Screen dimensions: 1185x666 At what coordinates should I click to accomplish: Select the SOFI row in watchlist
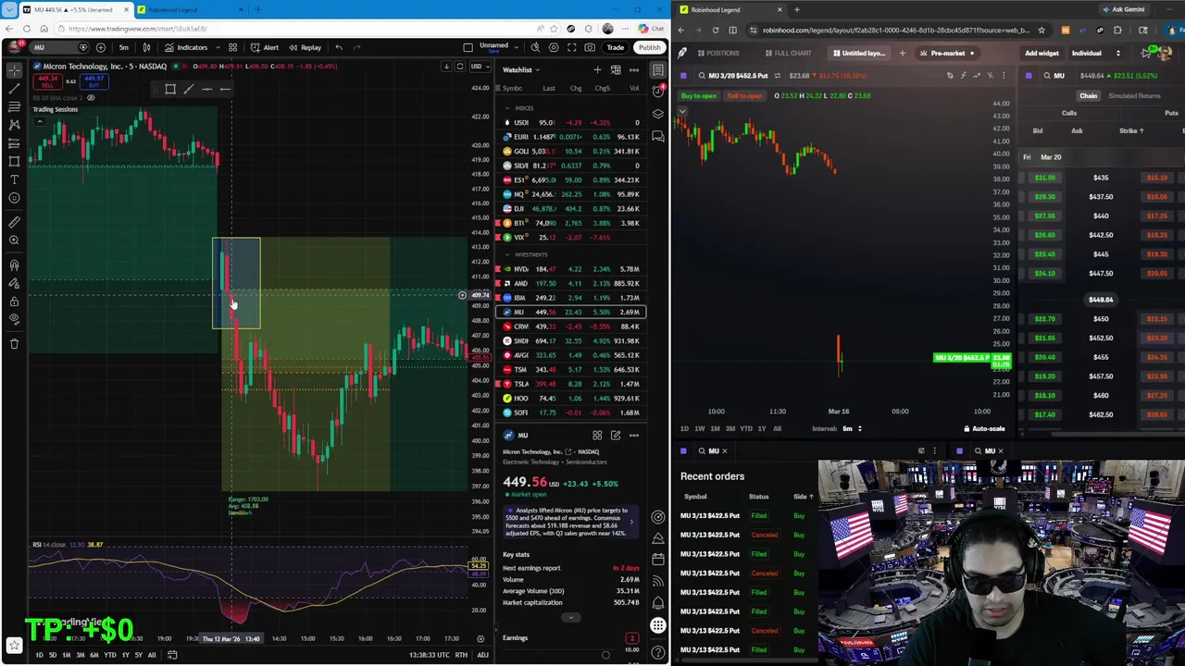click(570, 413)
